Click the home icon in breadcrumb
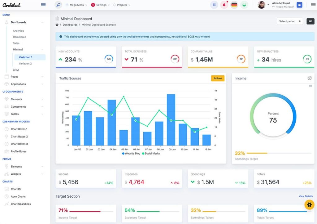The image size is (317, 224). click(57, 25)
